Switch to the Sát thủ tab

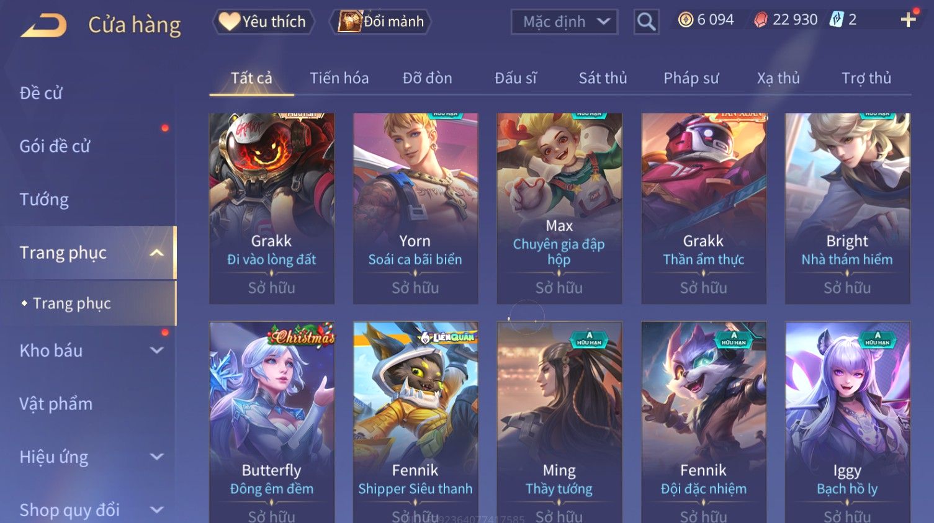pos(603,78)
